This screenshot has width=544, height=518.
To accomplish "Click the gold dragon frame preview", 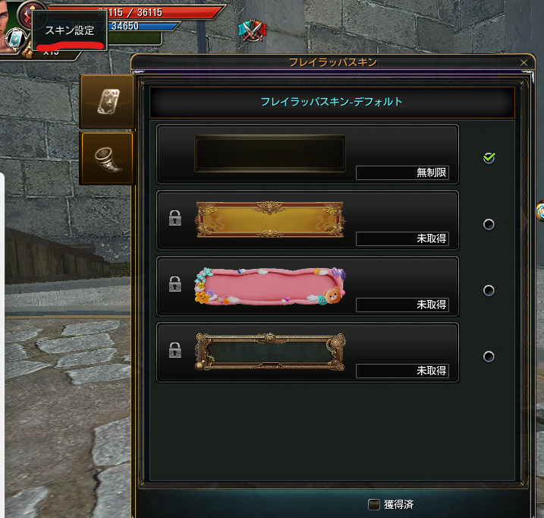I will [270, 220].
